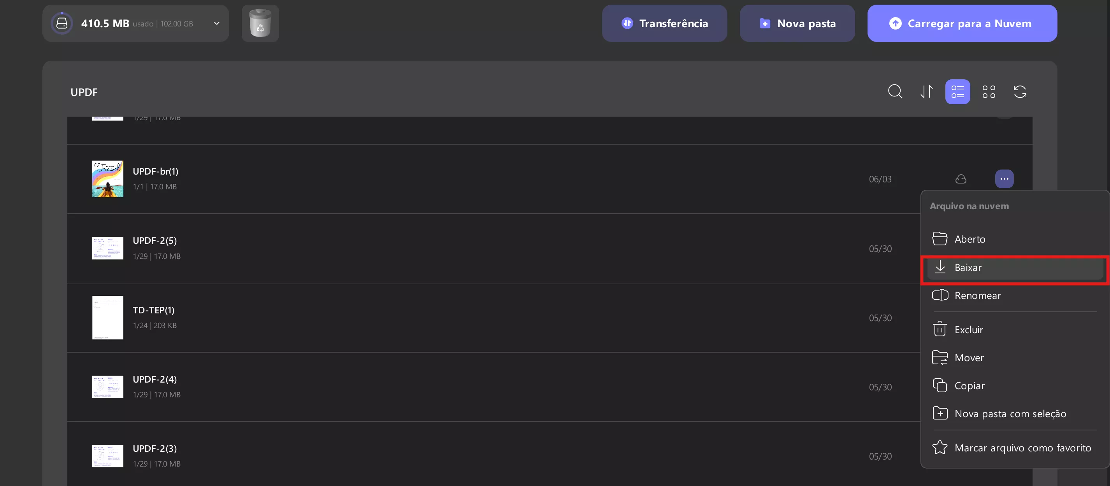The width and height of the screenshot is (1110, 486).
Task: Click the three-dot menu for UPDF-br(1)
Action: coord(1004,178)
